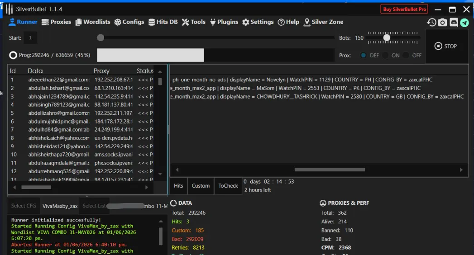Select row abhishek.aich@yahoo.com
The image size is (474, 255).
click(x=81, y=138)
